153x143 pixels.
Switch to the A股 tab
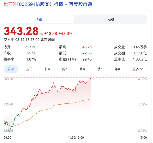[x=39, y=19]
